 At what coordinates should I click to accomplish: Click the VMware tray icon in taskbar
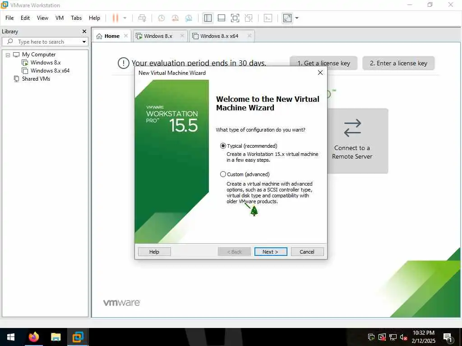click(x=371, y=337)
